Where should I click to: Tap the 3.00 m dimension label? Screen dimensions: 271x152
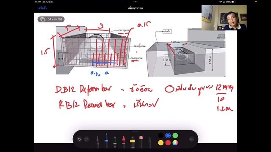[x=175, y=42]
